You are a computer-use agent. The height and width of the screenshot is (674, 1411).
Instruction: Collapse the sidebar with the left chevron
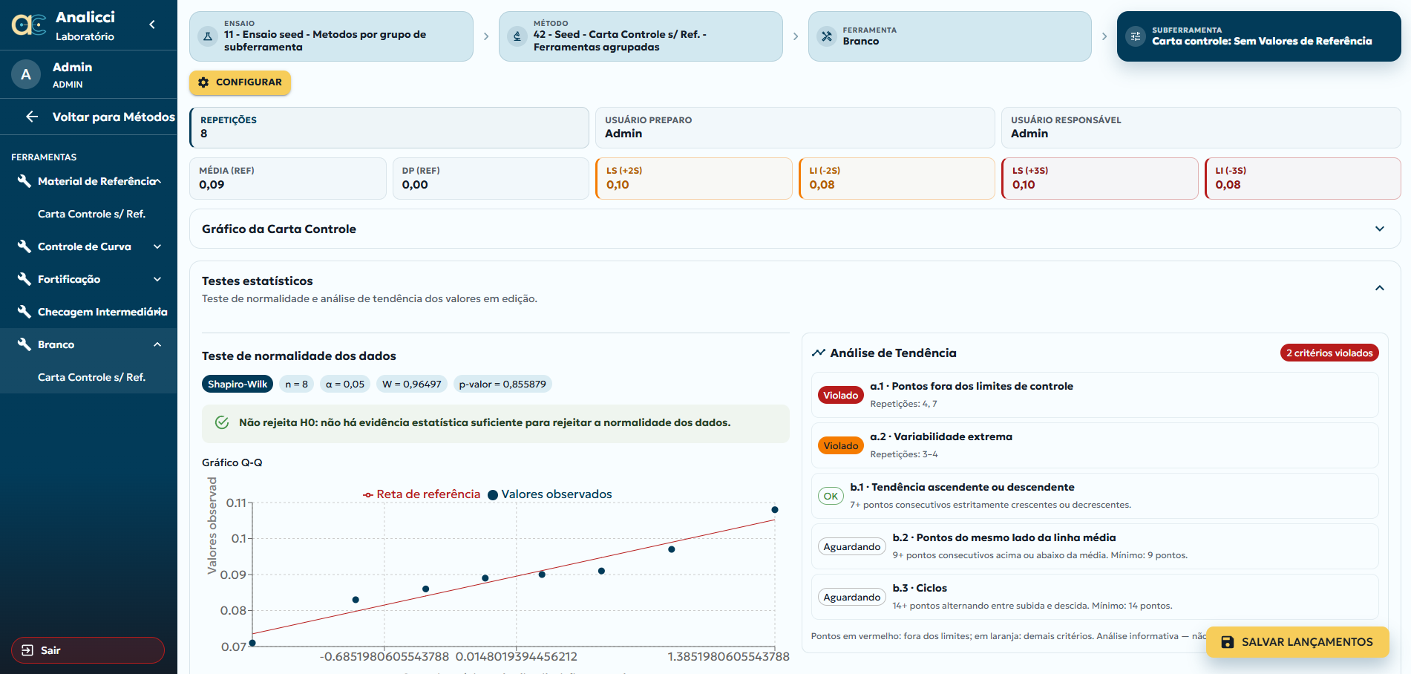[x=152, y=24]
